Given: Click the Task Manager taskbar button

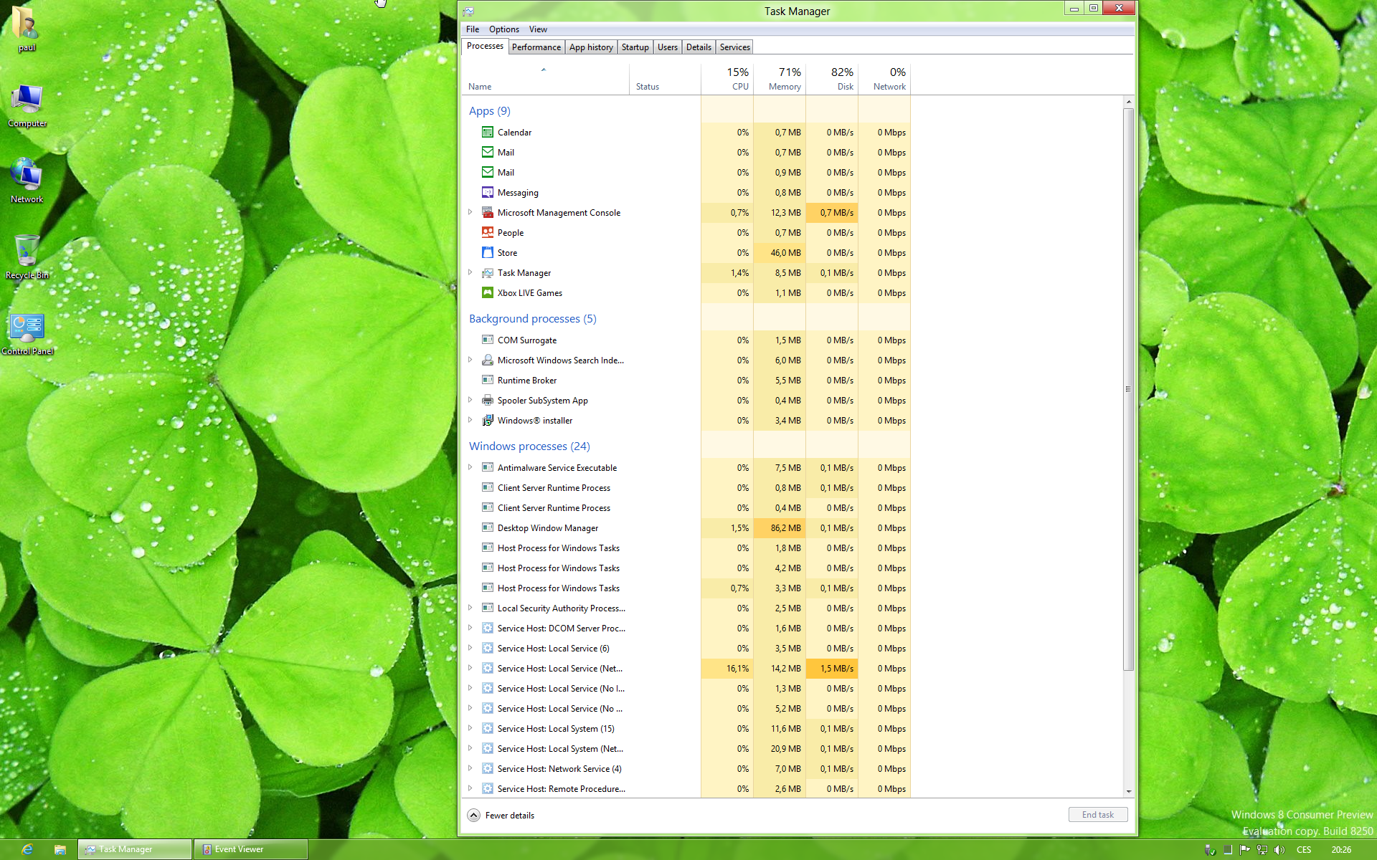Looking at the screenshot, I should click(135, 849).
